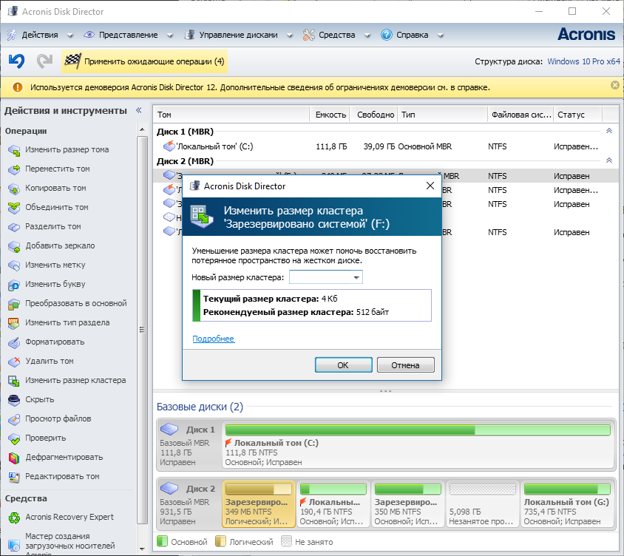The image size is (624, 556).
Task: Select the 190,4 ГБ Локальный partition block
Action: (333, 504)
